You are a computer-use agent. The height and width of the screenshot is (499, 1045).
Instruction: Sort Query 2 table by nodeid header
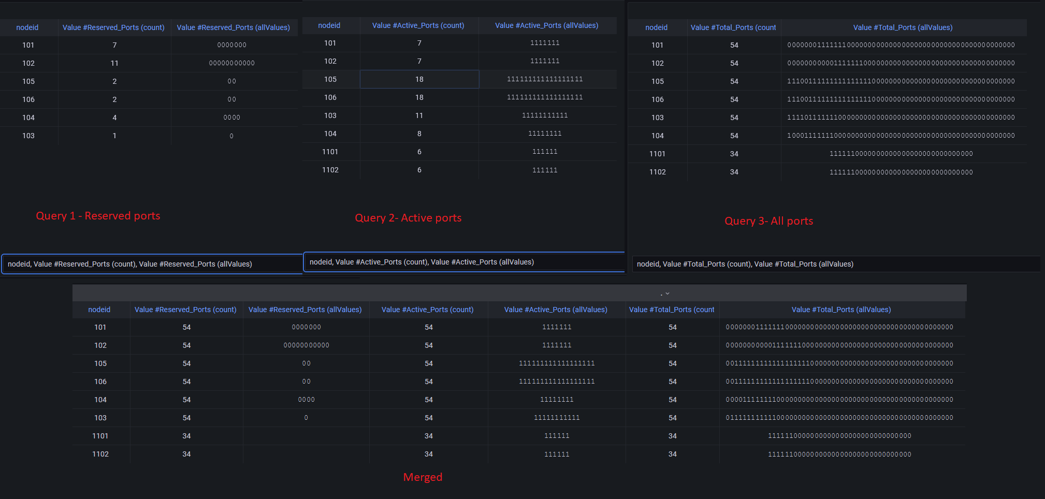329,25
